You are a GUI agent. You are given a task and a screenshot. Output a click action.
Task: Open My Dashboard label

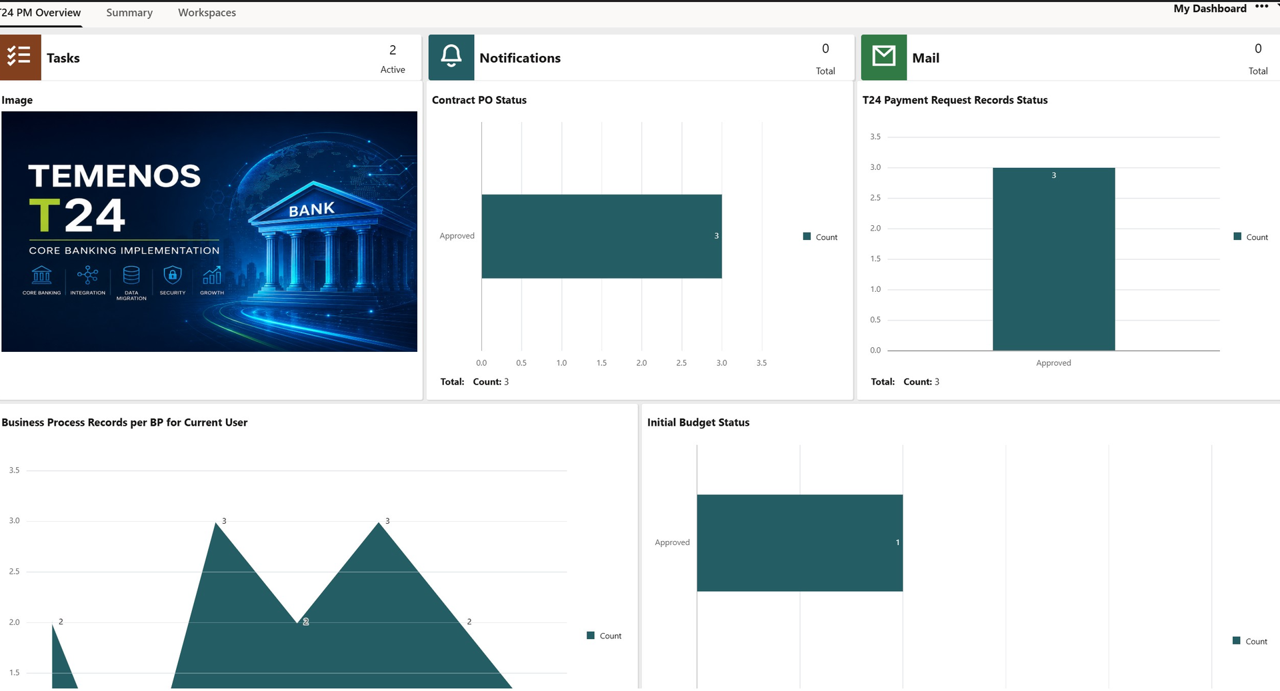click(1210, 9)
